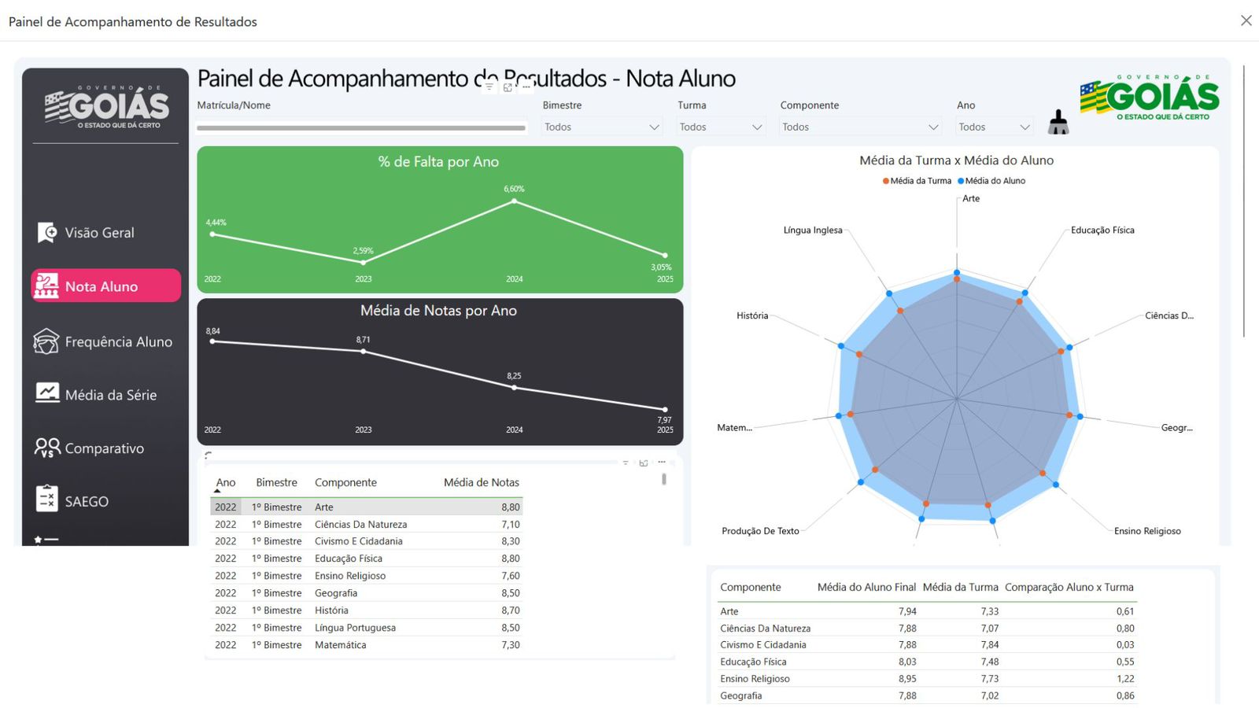Screen dimensions: 1259x708
Task: Select the Nota Aluno navigation tab
Action: (x=105, y=286)
